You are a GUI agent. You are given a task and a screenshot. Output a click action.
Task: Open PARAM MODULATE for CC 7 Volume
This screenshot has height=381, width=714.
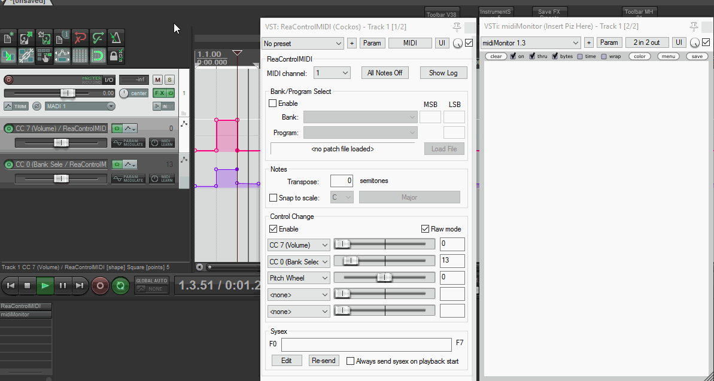[x=129, y=142]
